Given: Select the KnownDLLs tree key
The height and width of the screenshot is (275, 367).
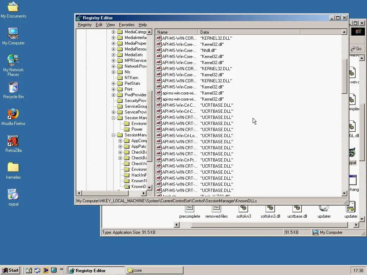Looking at the screenshot, I should (x=139, y=187).
